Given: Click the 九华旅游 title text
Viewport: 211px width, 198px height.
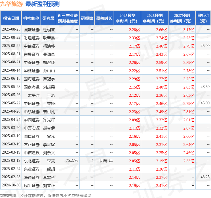Looking at the screenshot, I should click(11, 4).
